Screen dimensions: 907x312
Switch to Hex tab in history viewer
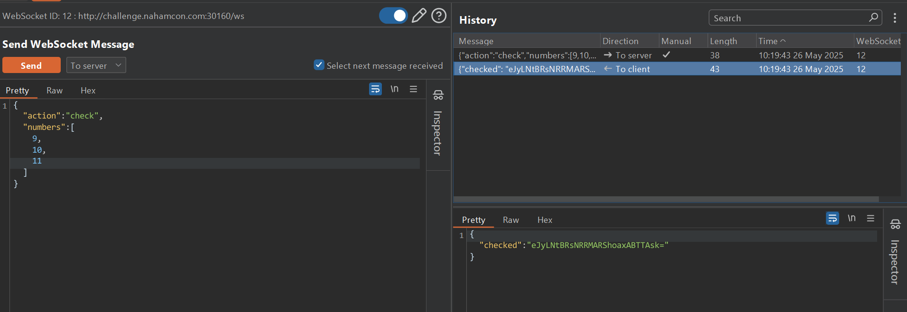point(545,220)
